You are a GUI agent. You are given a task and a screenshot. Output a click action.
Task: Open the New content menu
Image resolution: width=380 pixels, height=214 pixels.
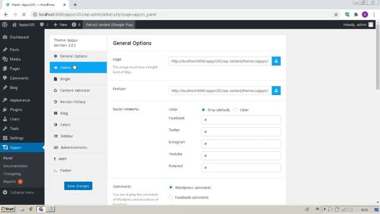(60, 24)
